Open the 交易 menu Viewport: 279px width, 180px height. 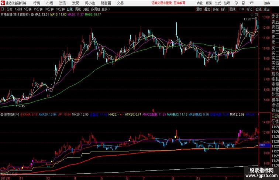120,3
